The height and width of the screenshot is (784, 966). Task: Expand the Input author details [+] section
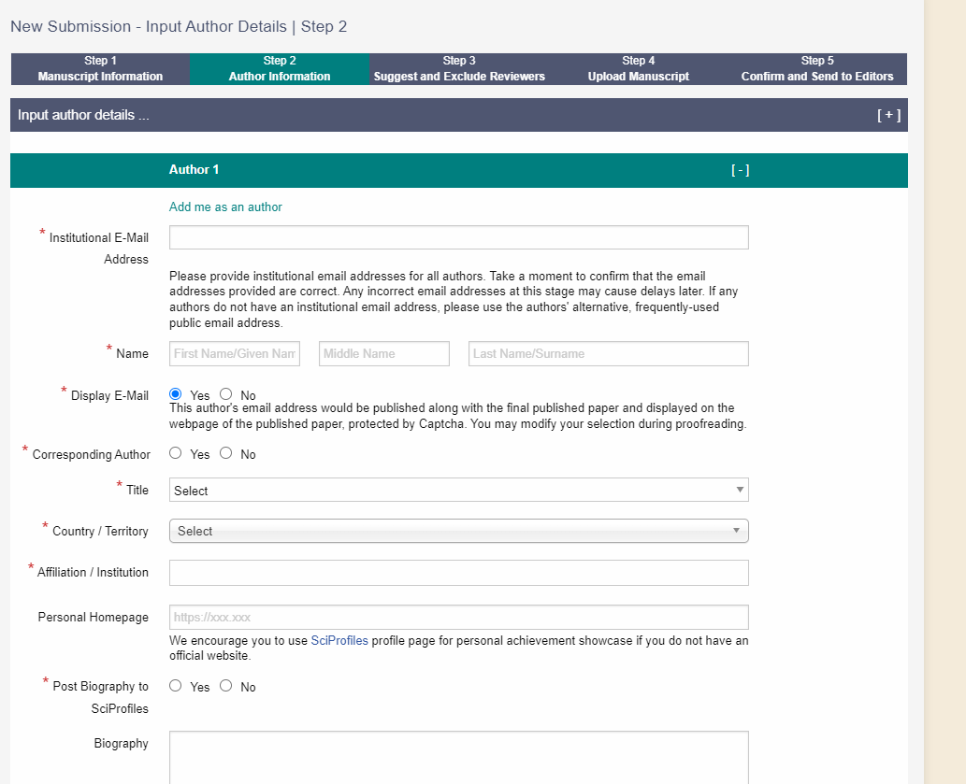click(887, 116)
